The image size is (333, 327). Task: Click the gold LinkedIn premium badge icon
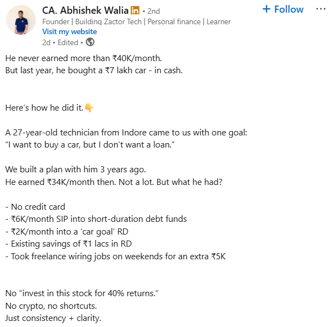click(x=135, y=10)
